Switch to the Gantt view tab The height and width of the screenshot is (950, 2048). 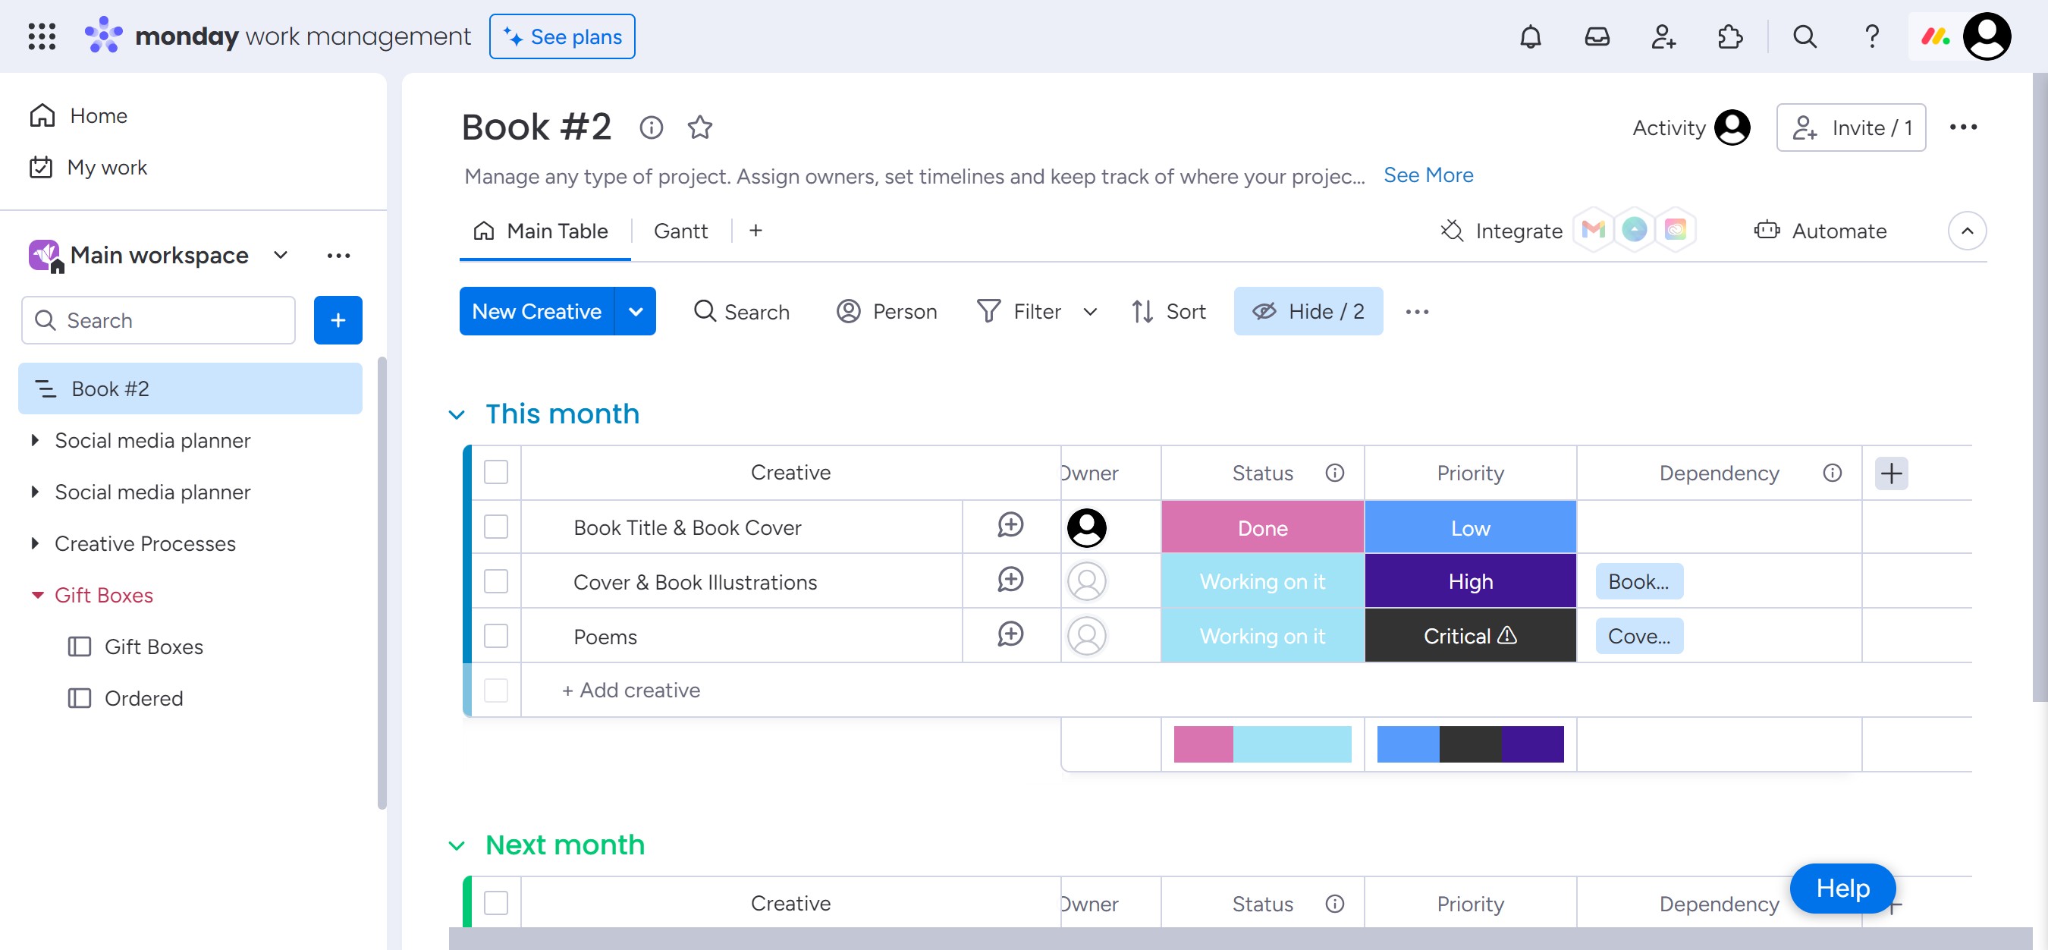pyautogui.click(x=680, y=231)
